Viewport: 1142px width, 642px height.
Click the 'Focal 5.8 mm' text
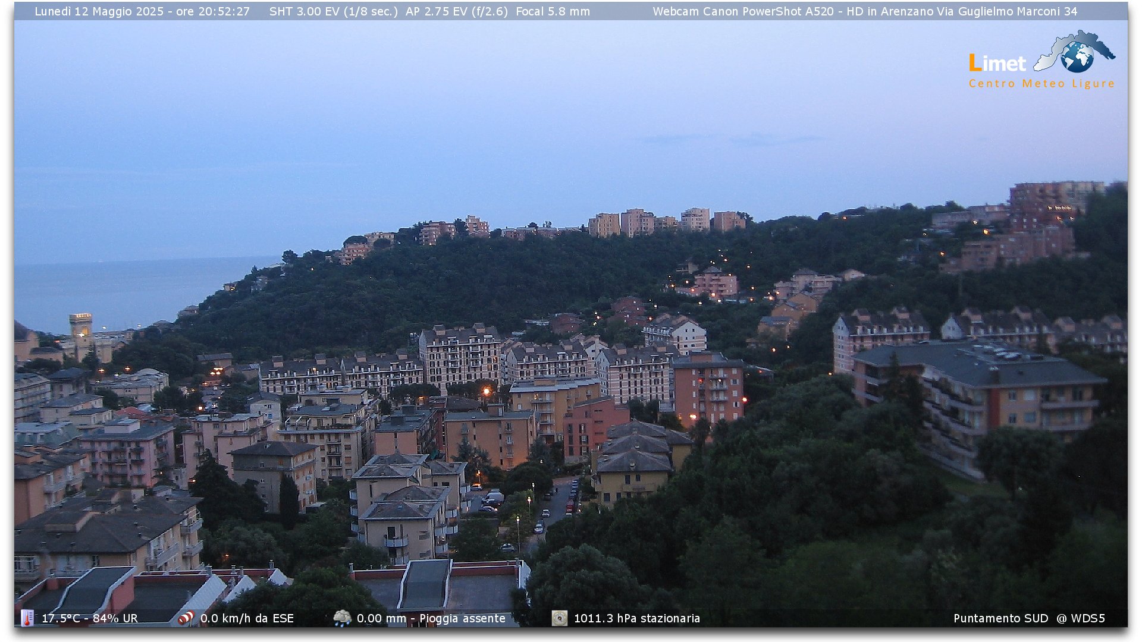click(x=553, y=11)
